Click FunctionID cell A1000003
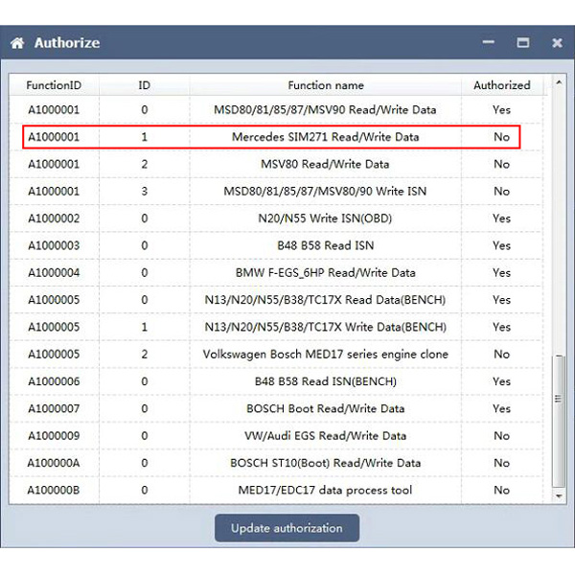Screen dimensions: 575x575 pyautogui.click(x=54, y=245)
